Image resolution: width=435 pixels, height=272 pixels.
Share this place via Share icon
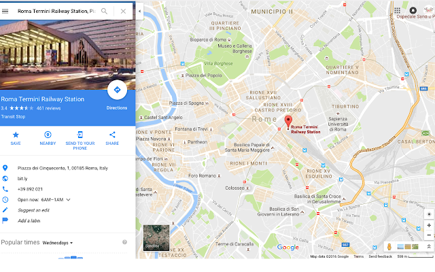[112, 135]
